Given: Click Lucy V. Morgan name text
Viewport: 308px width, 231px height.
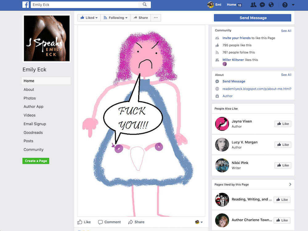Looking at the screenshot, I should coord(245,142).
